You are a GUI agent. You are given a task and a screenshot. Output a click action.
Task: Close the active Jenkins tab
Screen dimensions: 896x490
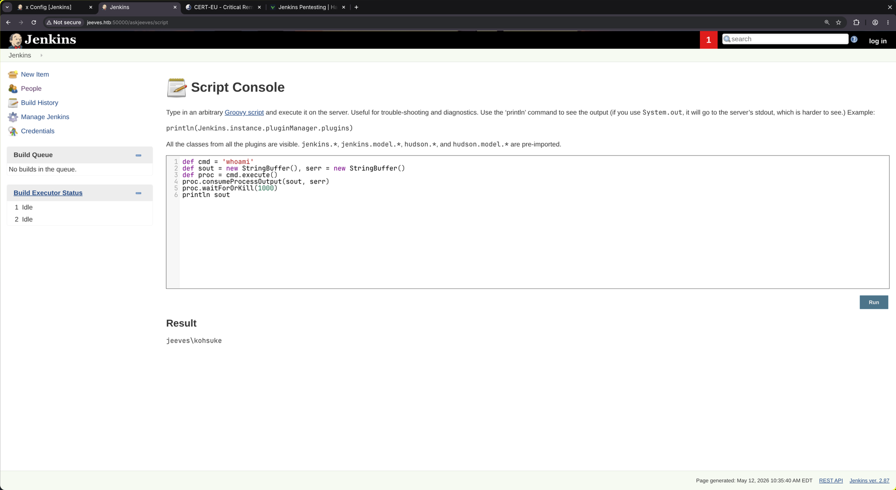pos(175,7)
